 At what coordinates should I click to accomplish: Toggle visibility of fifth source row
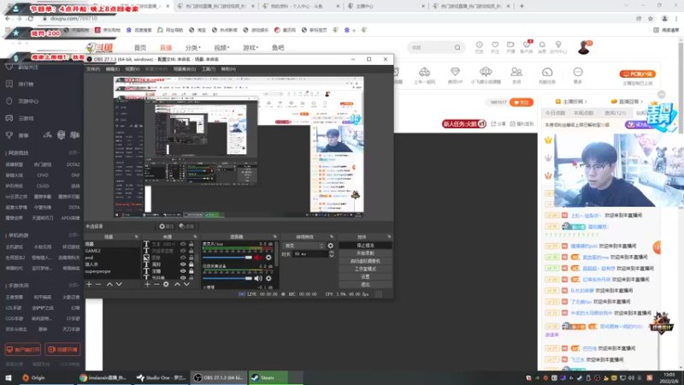[x=183, y=271]
